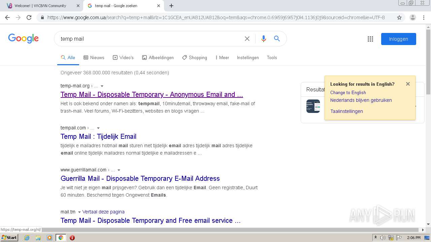
Task: Click the Chrome taskbar icon
Action: [x=61, y=238]
